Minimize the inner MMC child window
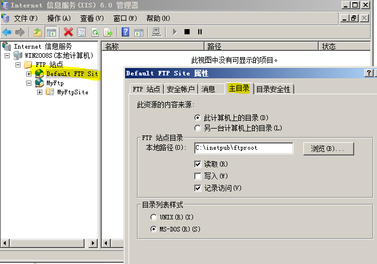 pyautogui.click(x=345, y=18)
